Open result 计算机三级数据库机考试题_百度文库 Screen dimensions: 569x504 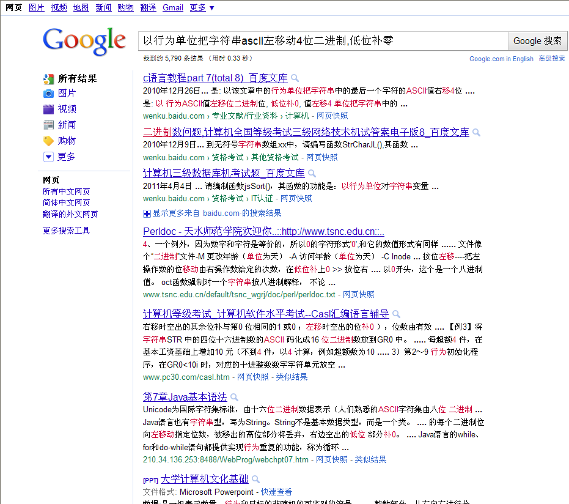click(224, 173)
